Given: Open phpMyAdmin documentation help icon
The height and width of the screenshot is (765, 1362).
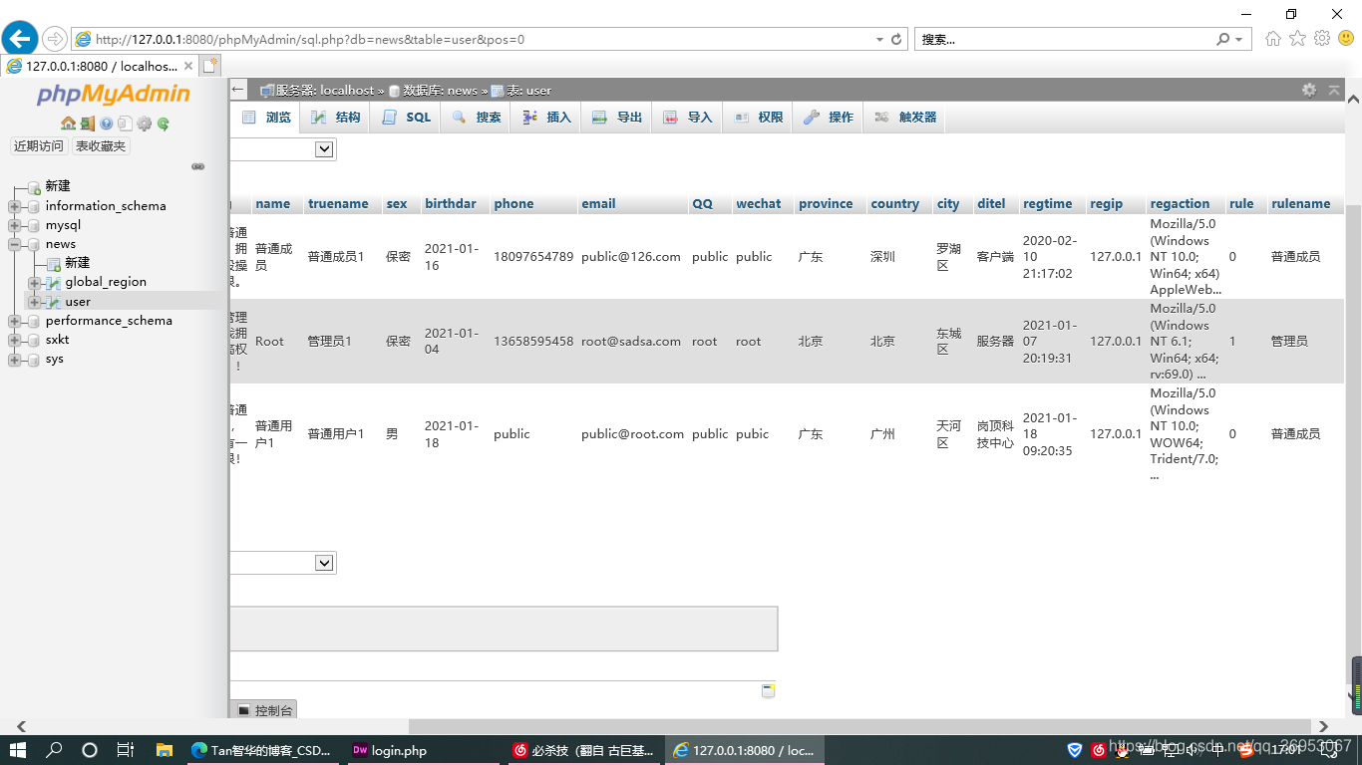Looking at the screenshot, I should pos(107,124).
